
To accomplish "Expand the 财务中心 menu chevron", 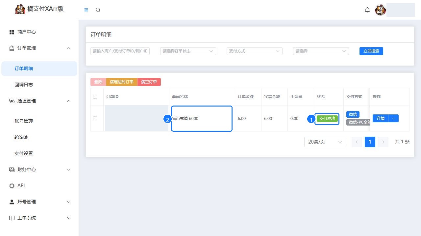I will [x=69, y=169].
